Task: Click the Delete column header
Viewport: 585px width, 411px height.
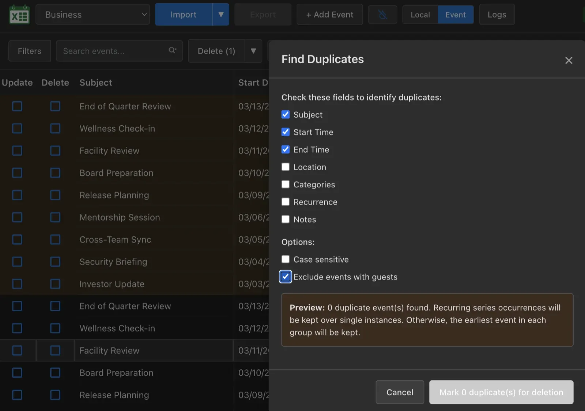Action: point(55,83)
